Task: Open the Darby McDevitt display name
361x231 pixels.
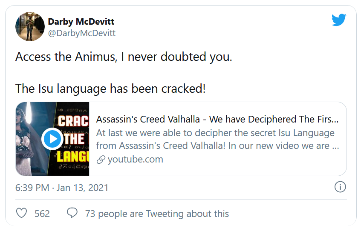Action: 81,22
